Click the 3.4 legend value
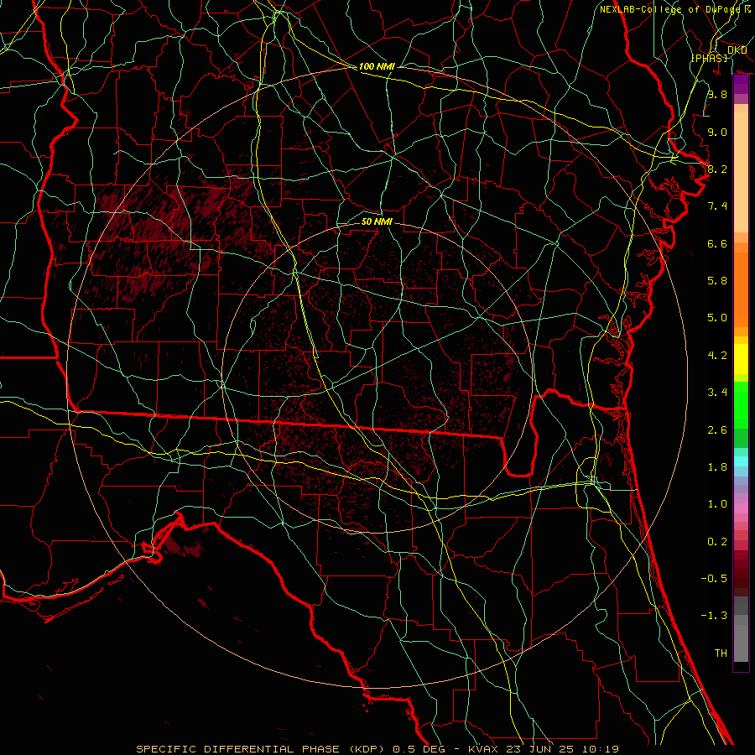755x755 pixels. click(717, 393)
